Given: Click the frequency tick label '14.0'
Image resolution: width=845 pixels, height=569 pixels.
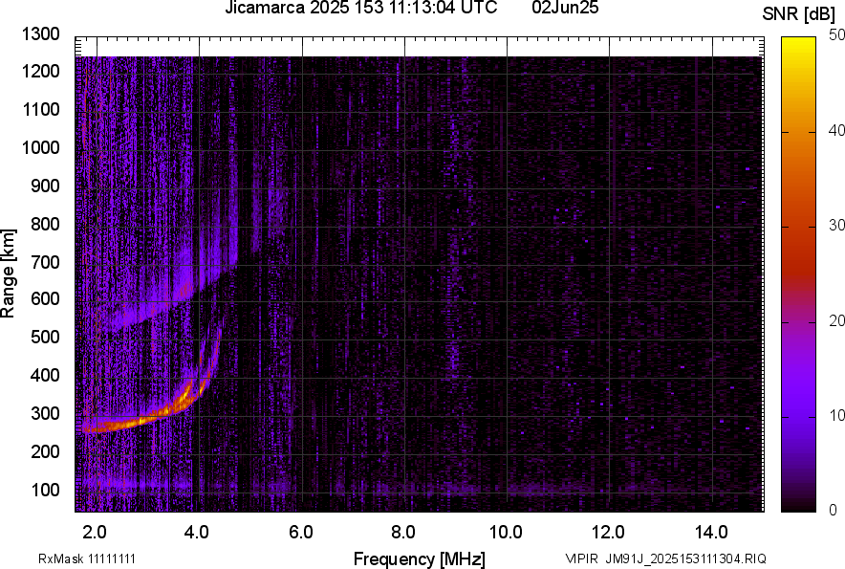Looking at the screenshot, I should pyautogui.click(x=711, y=533).
